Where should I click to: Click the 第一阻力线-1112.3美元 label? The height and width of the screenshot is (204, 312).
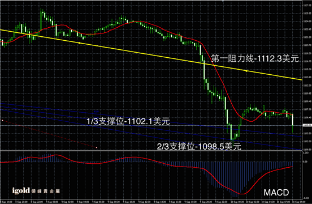pyautogui.click(x=255, y=58)
